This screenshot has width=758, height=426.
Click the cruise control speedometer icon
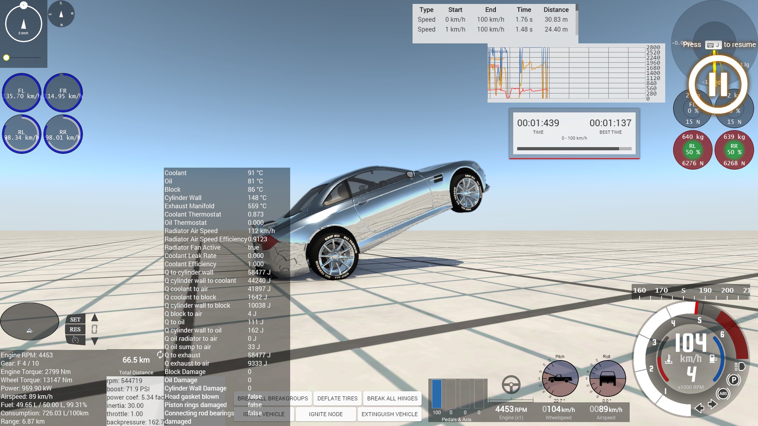click(75, 340)
